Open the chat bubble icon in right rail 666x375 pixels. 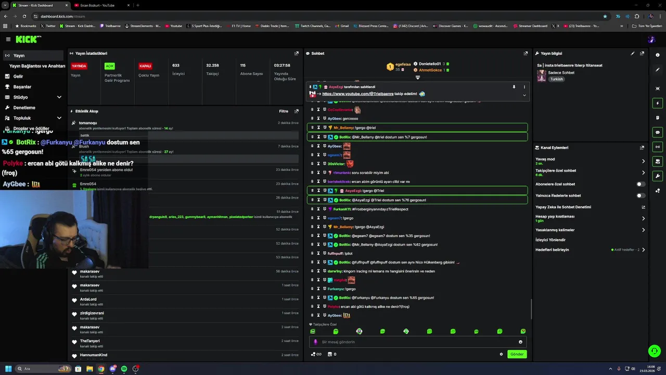658,132
